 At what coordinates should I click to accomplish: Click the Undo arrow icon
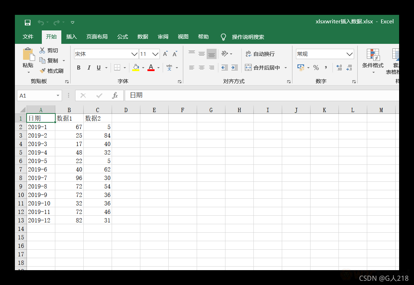(x=41, y=23)
